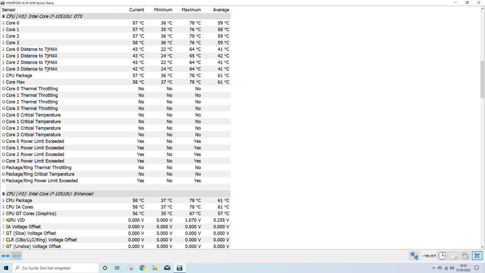Select Core 2 Power Limit Exceeded row
This screenshot has width=485, height=273.
pyautogui.click(x=115, y=154)
